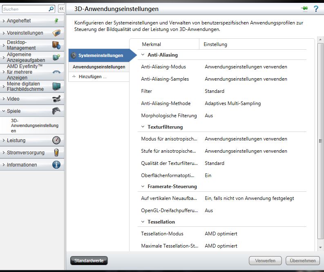
Task: Click the vertical scrollbar thumb
Action: click(320, 141)
